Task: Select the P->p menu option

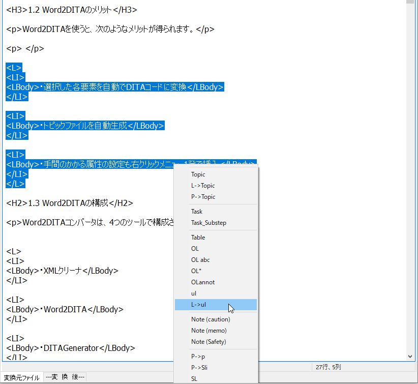Action: click(x=216, y=356)
